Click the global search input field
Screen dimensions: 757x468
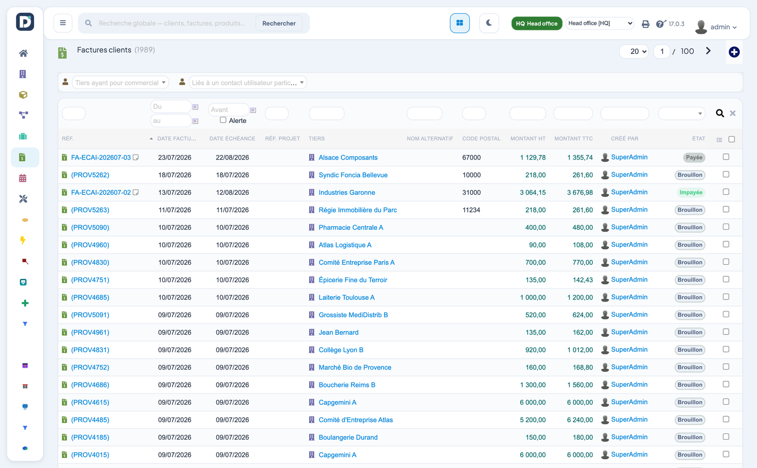click(x=173, y=23)
